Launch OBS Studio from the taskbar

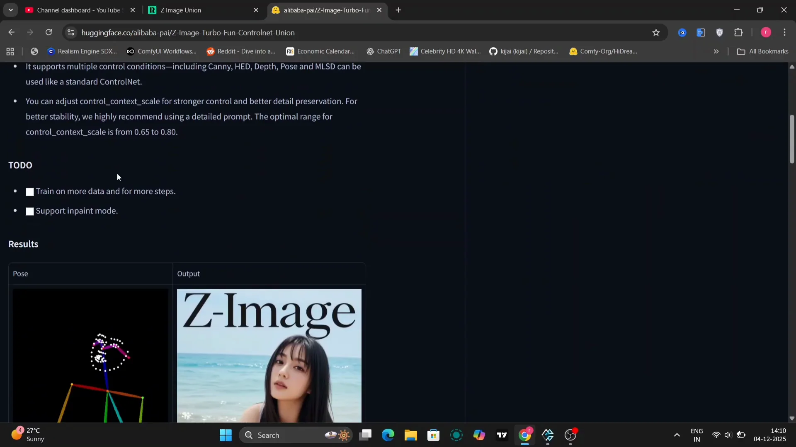[x=571, y=435]
